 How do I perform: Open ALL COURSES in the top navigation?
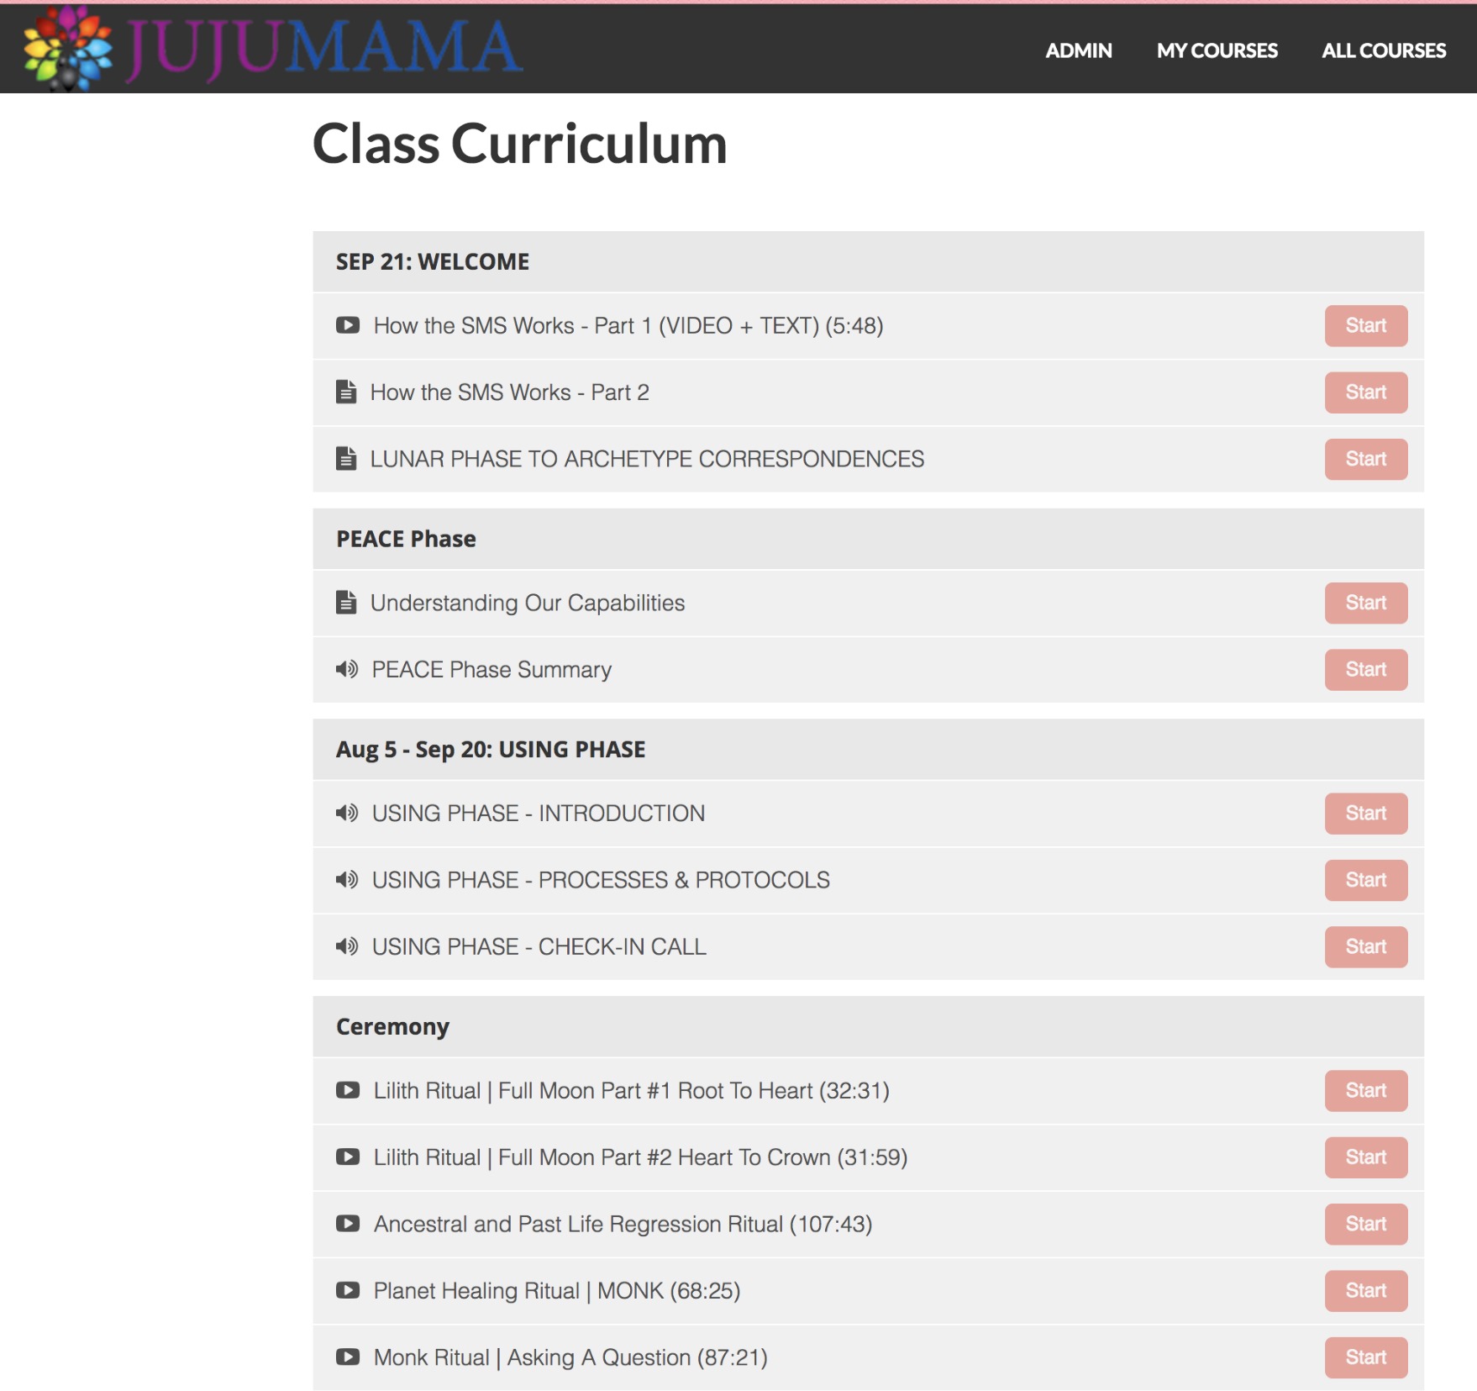pyautogui.click(x=1384, y=50)
